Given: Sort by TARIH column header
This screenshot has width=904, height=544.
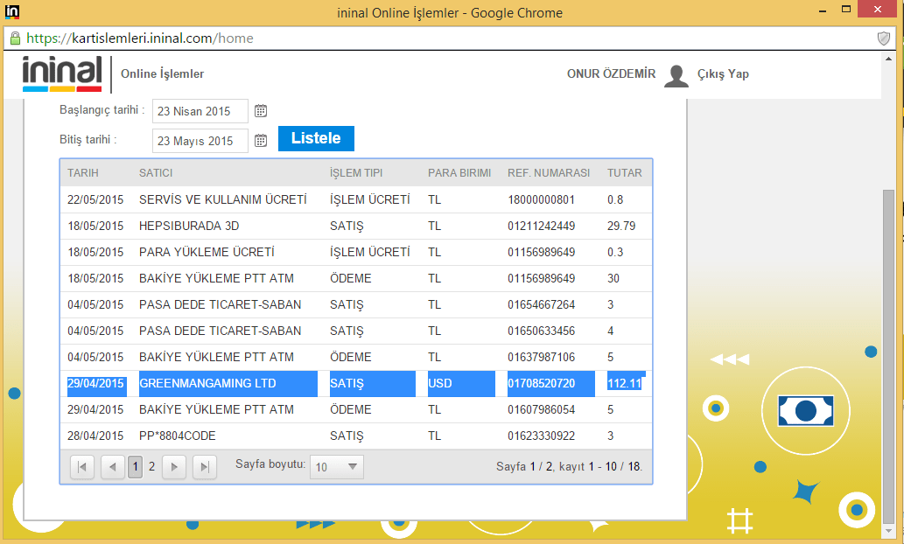Looking at the screenshot, I should click(x=83, y=173).
